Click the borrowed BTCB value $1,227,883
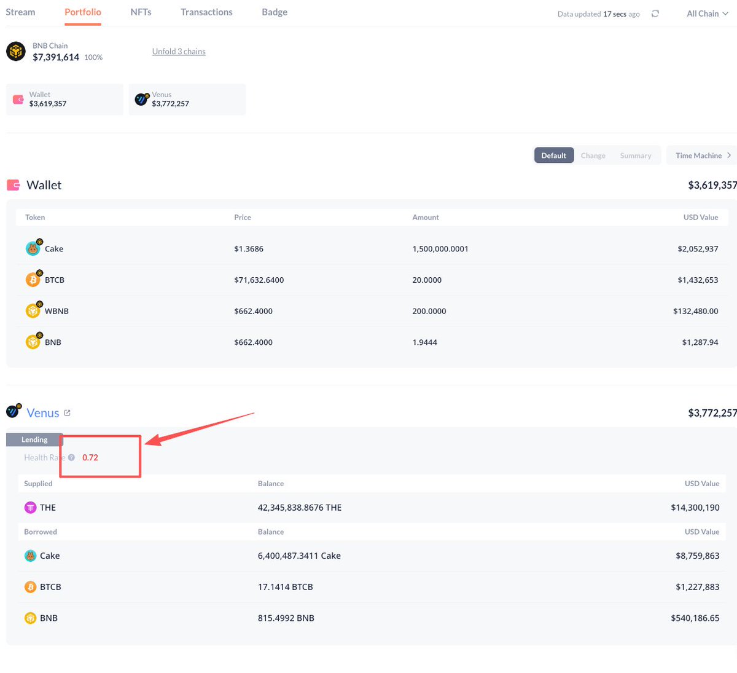The width and height of the screenshot is (737, 673). click(x=698, y=587)
